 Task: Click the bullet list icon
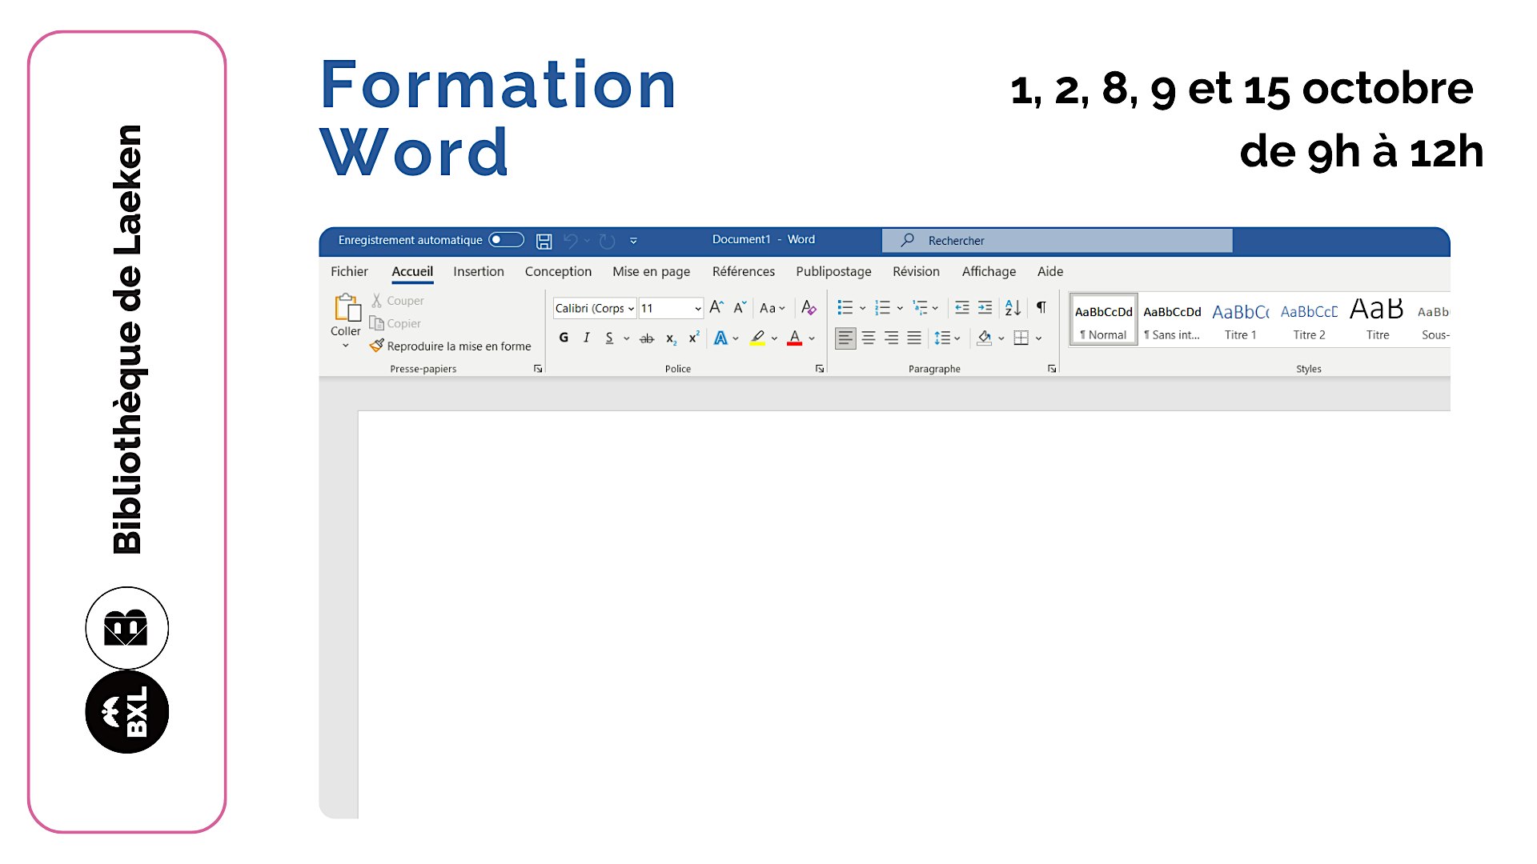coord(845,307)
